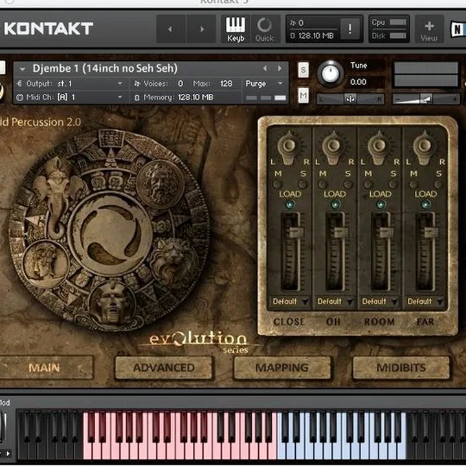This screenshot has width=466, height=466.
Task: Click the Cpu meter
Action: coord(389,22)
